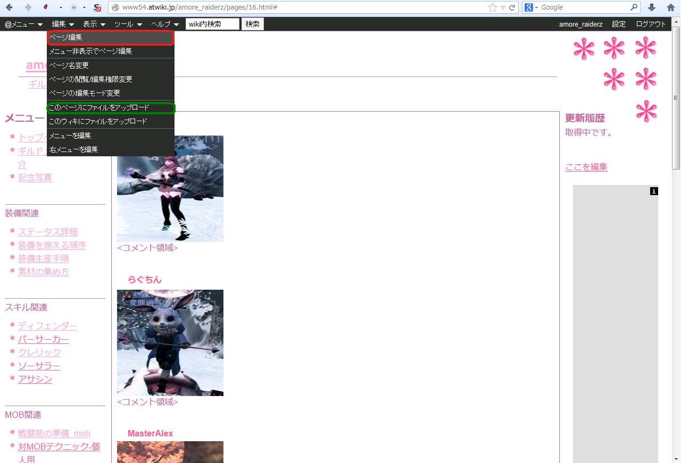Image resolution: width=681 pixels, height=463 pixels.
Task: Click the 検索 button
Action: point(252,24)
